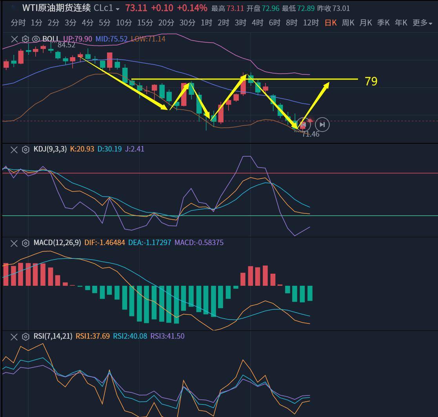Select the 5分 timeframe
The width and height of the screenshot is (438, 417).
tap(104, 23)
